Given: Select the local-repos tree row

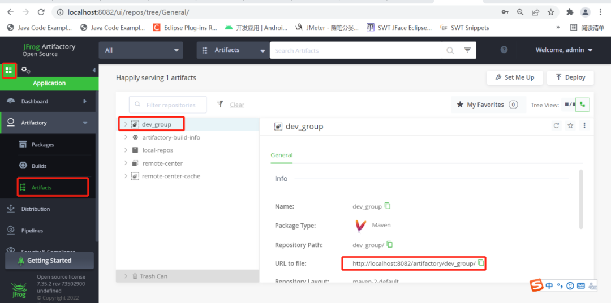Looking at the screenshot, I should [x=188, y=150].
